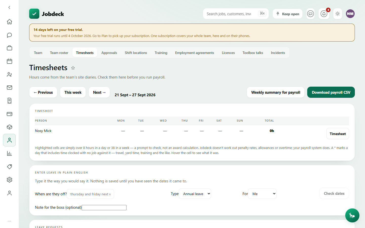Click the Check dates button

click(x=334, y=193)
